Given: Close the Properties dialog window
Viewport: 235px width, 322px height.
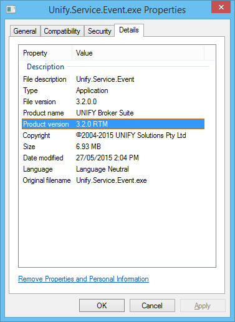Looking at the screenshot, I should tap(221, 7).
